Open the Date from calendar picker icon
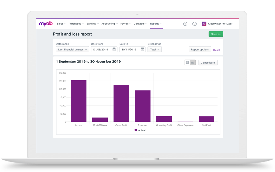The width and height of the screenshot is (275, 172). [x=114, y=49]
